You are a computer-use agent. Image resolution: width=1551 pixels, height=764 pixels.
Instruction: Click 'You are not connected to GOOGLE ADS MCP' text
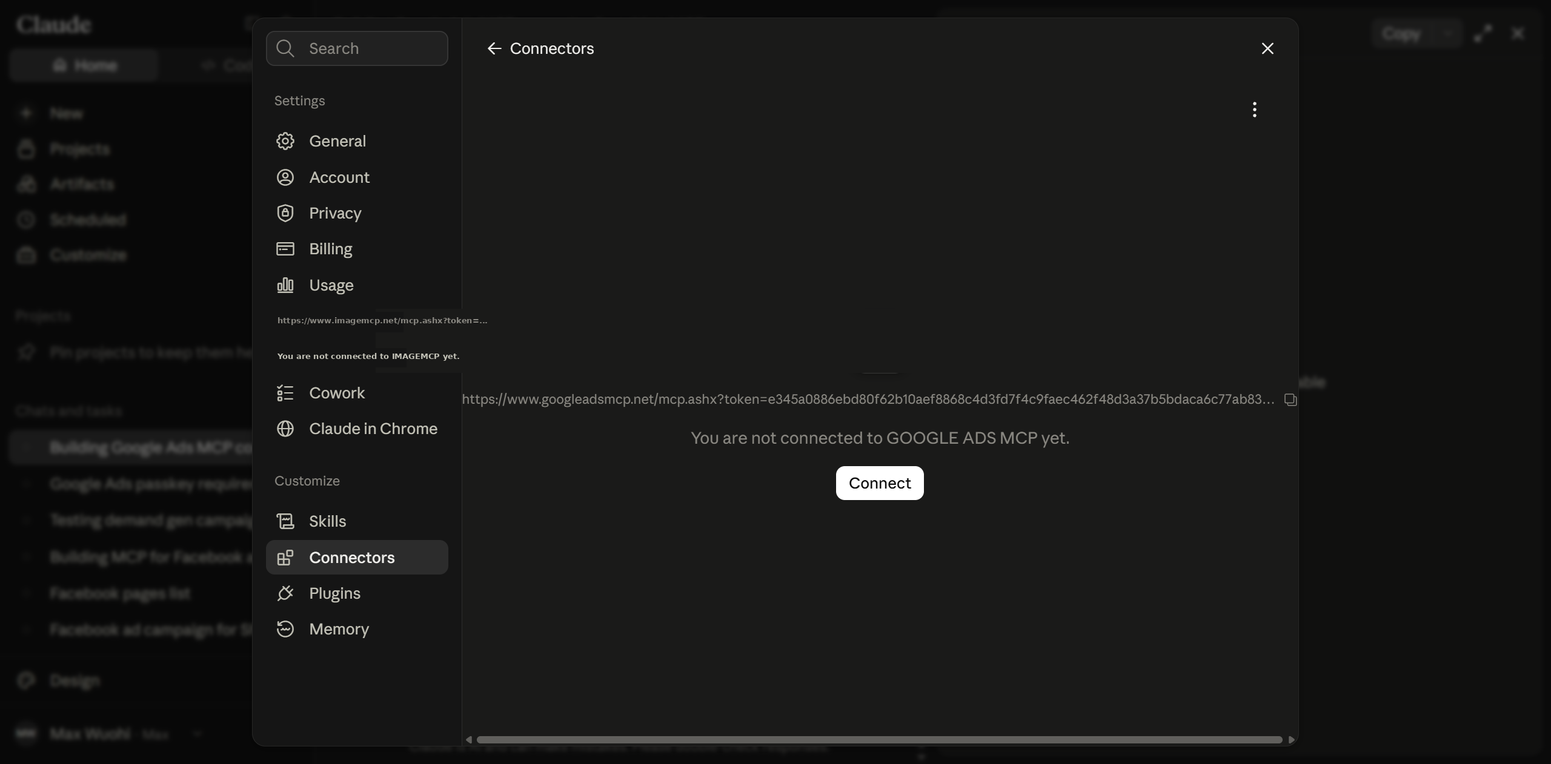point(880,438)
